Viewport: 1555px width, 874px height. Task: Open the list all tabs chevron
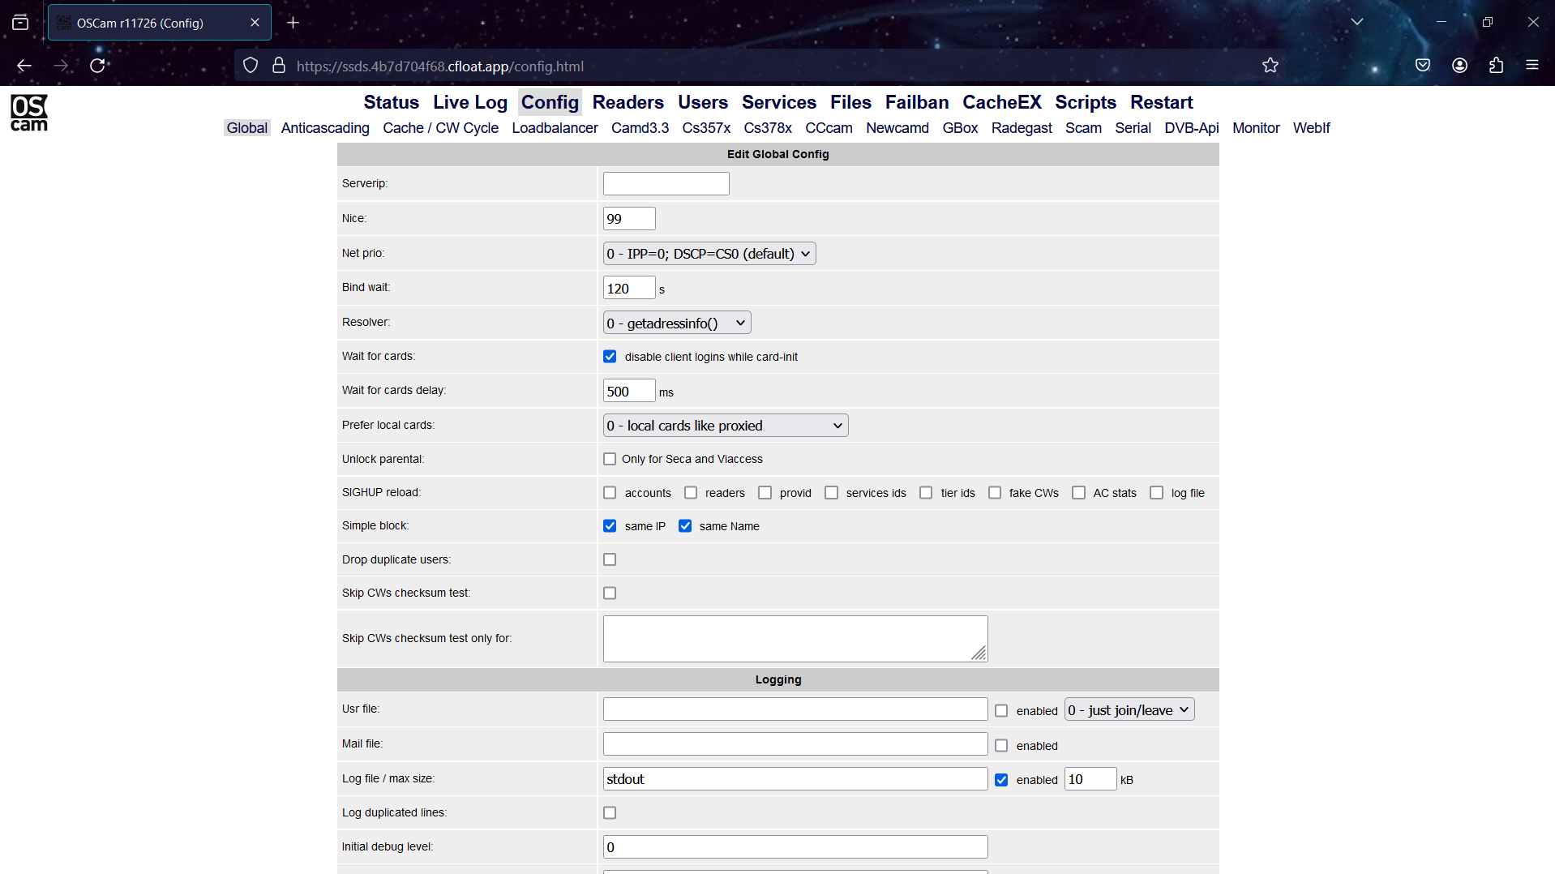pos(1357,22)
